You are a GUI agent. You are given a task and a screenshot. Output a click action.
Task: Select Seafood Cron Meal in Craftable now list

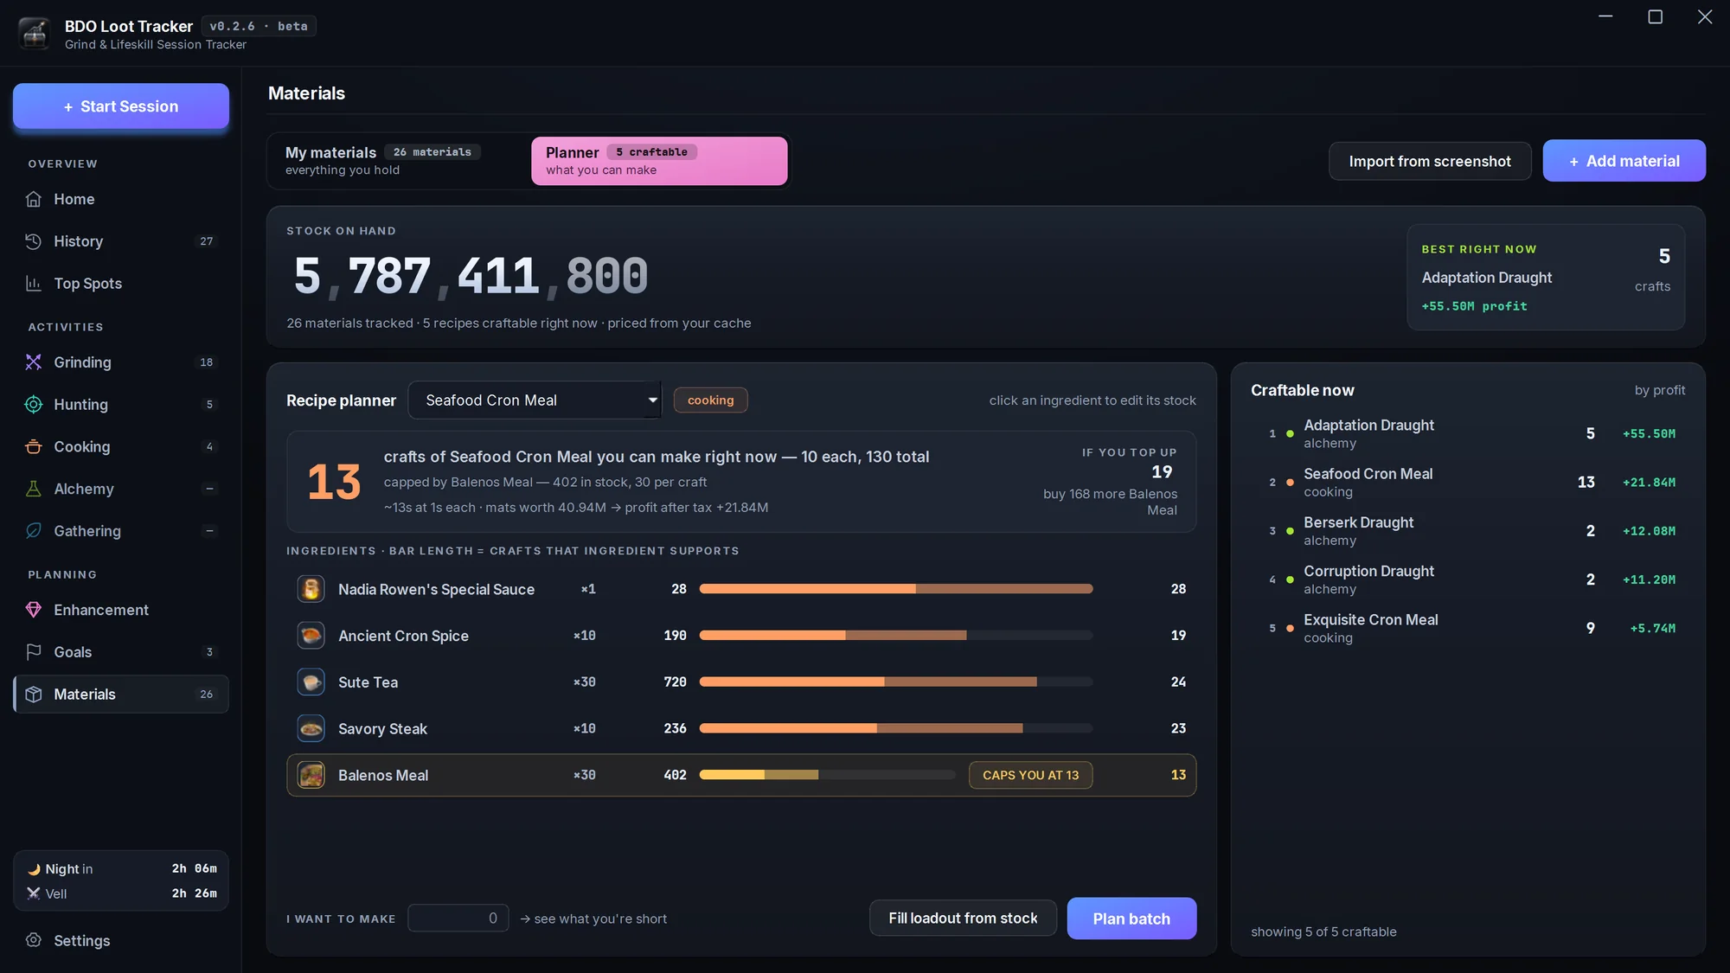(1468, 483)
